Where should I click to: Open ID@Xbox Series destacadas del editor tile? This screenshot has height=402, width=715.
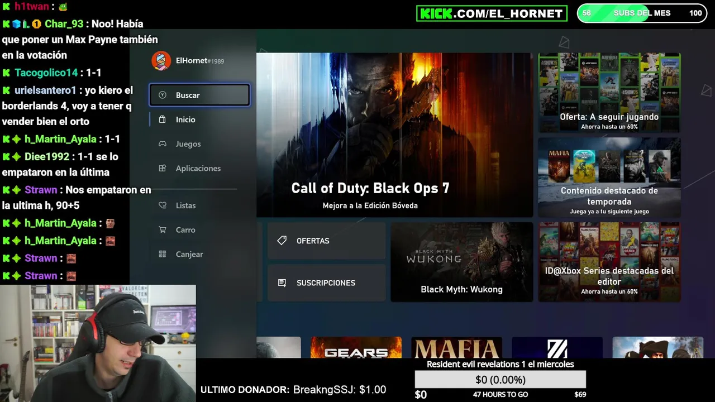tap(609, 262)
